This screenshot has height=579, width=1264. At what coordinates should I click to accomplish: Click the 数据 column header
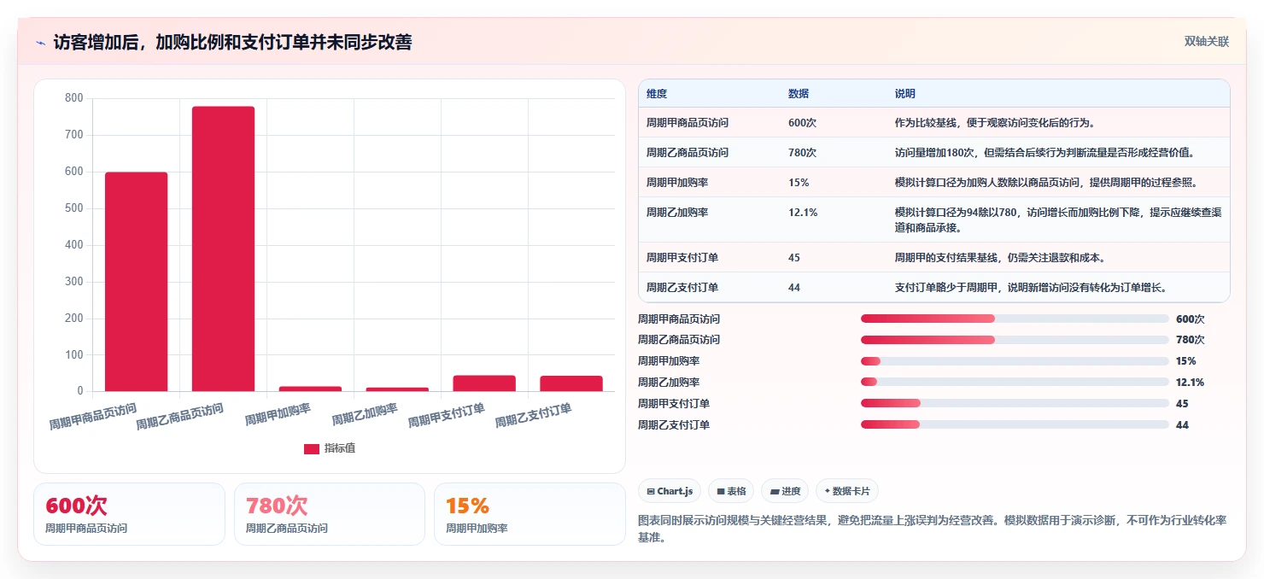tap(799, 93)
